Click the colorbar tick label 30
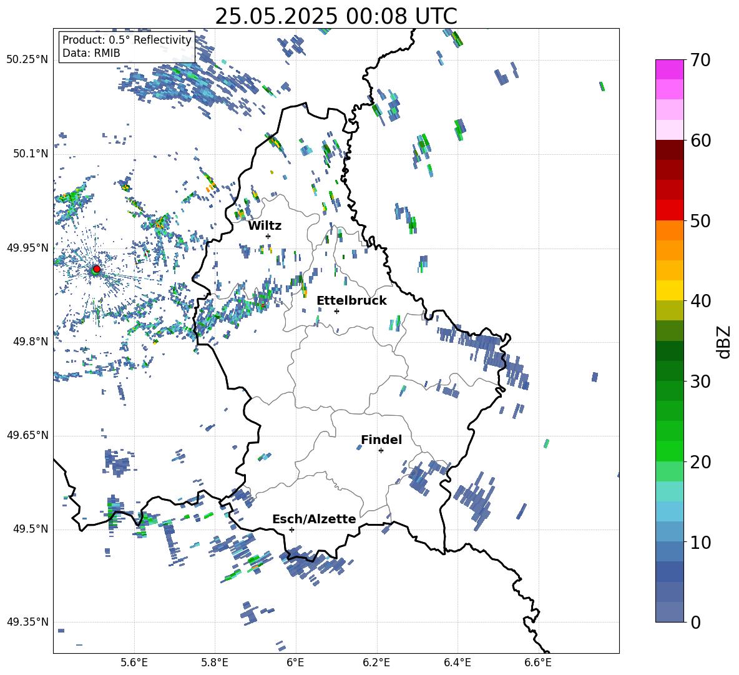 [x=700, y=382]
